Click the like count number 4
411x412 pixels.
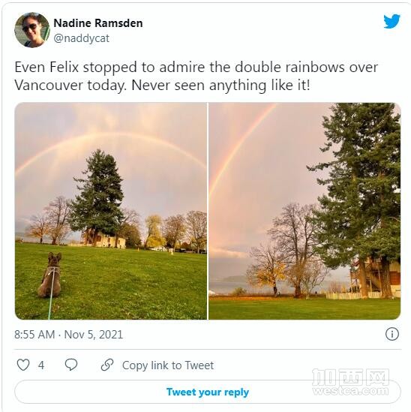point(41,365)
